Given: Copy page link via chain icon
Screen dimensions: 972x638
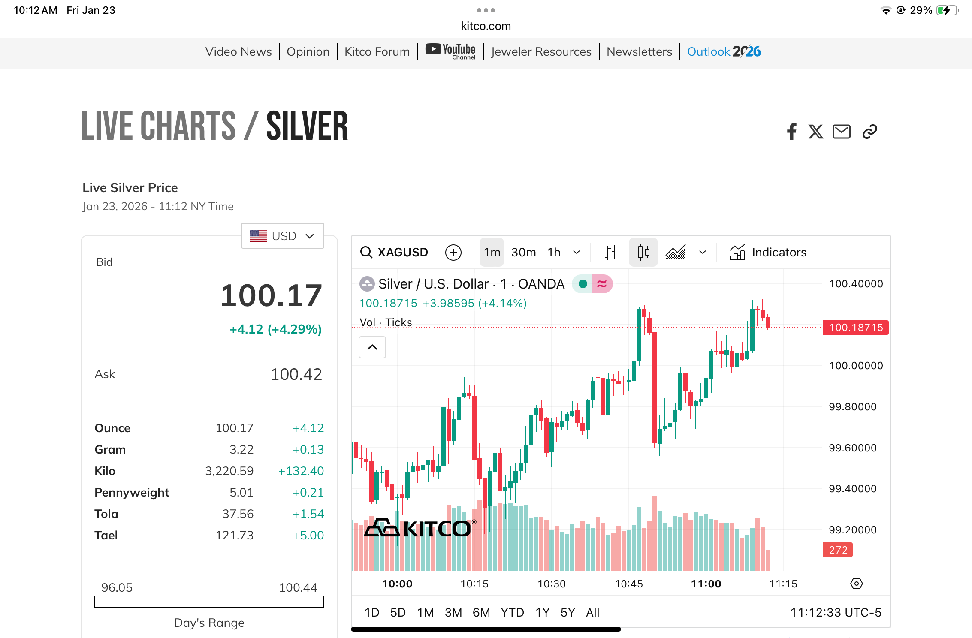Looking at the screenshot, I should 870,132.
